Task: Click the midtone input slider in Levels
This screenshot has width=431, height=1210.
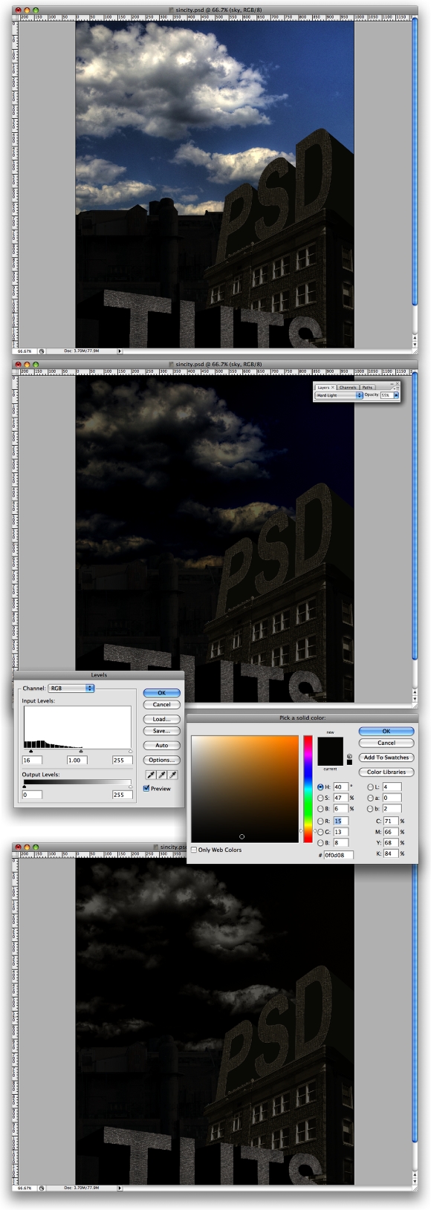Action: point(80,752)
